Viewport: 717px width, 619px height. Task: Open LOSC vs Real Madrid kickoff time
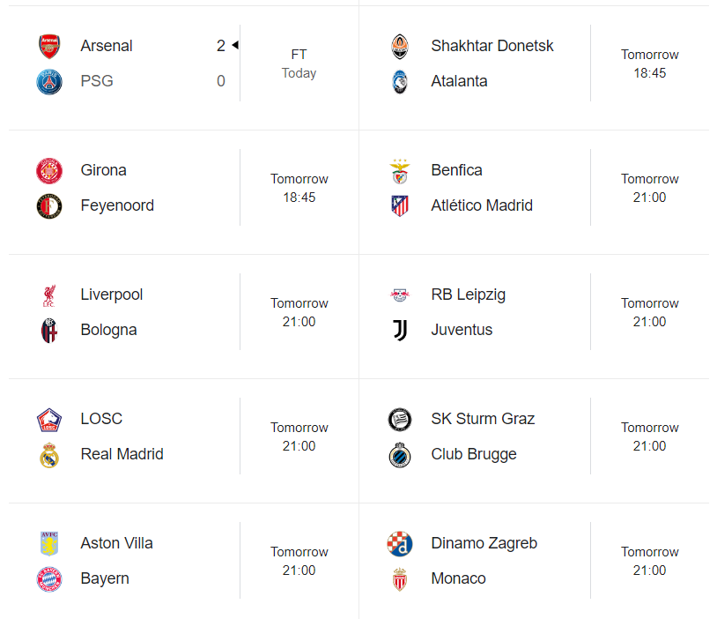pos(299,436)
